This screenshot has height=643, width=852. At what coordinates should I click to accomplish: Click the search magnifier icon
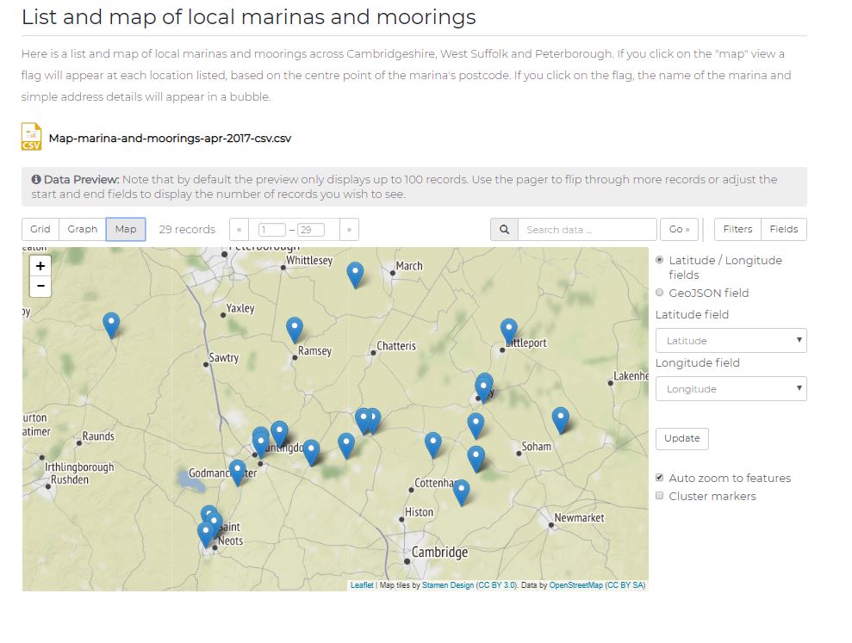tap(504, 229)
